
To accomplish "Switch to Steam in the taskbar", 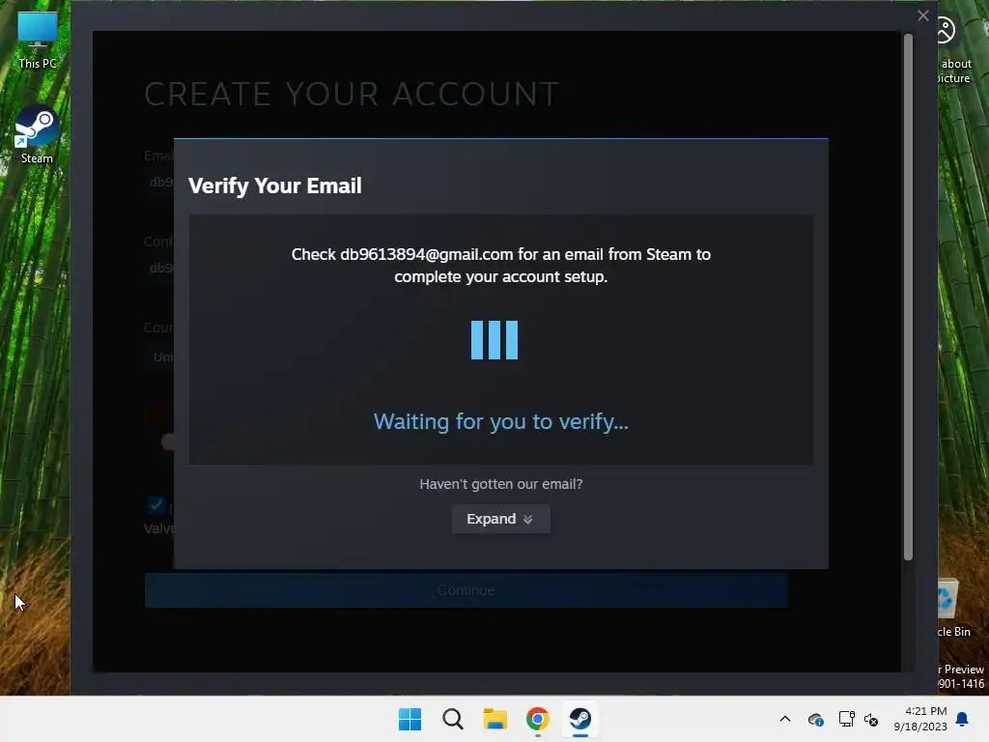I will (580, 719).
